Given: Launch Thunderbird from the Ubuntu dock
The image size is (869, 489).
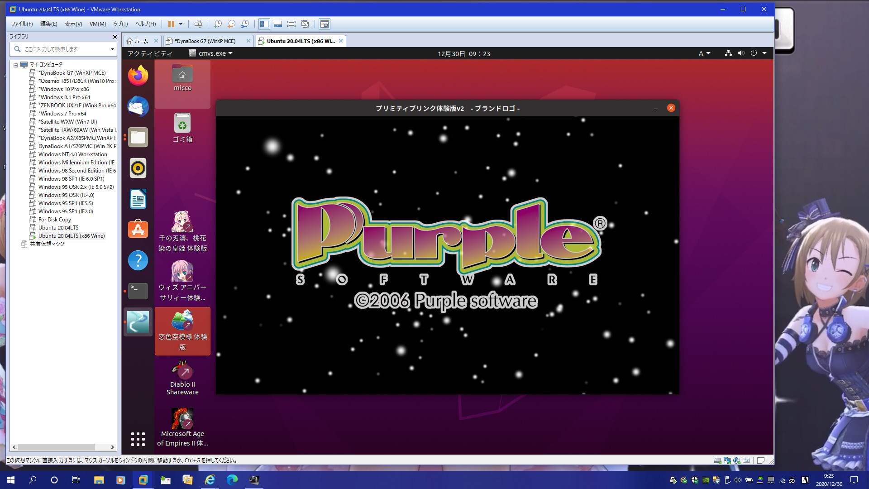Looking at the screenshot, I should [138, 106].
